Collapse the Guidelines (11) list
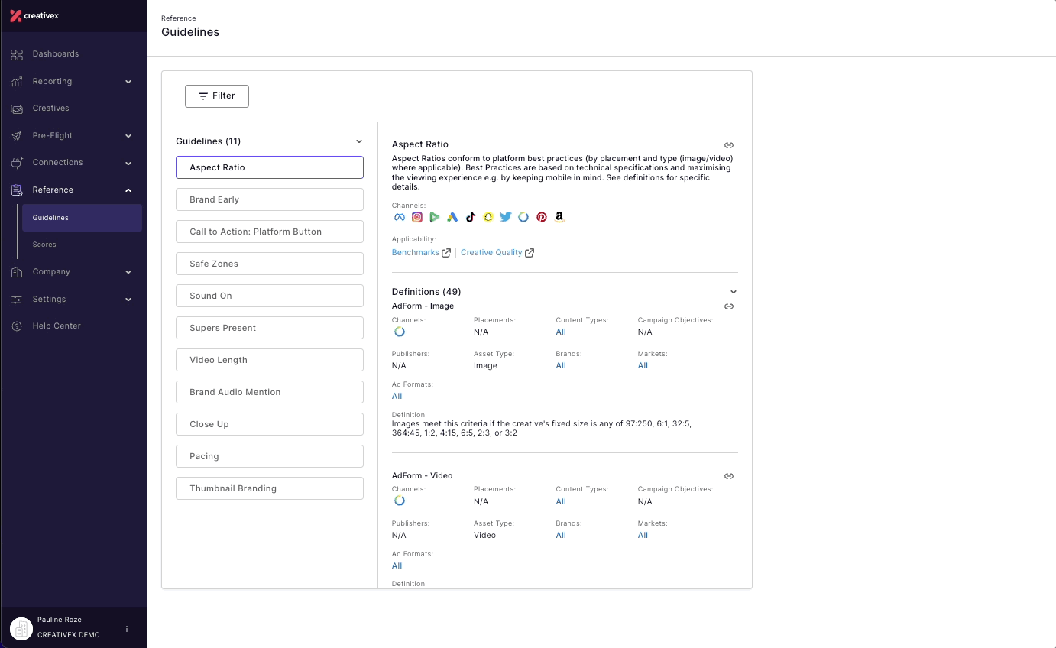This screenshot has width=1056, height=648. pos(359,141)
